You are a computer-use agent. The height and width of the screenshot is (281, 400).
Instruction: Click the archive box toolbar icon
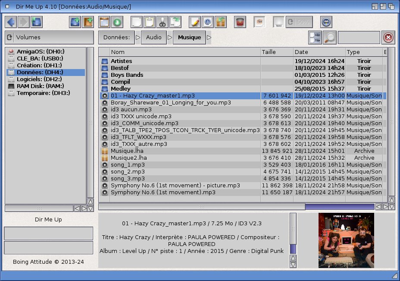pyautogui.click(x=221, y=22)
